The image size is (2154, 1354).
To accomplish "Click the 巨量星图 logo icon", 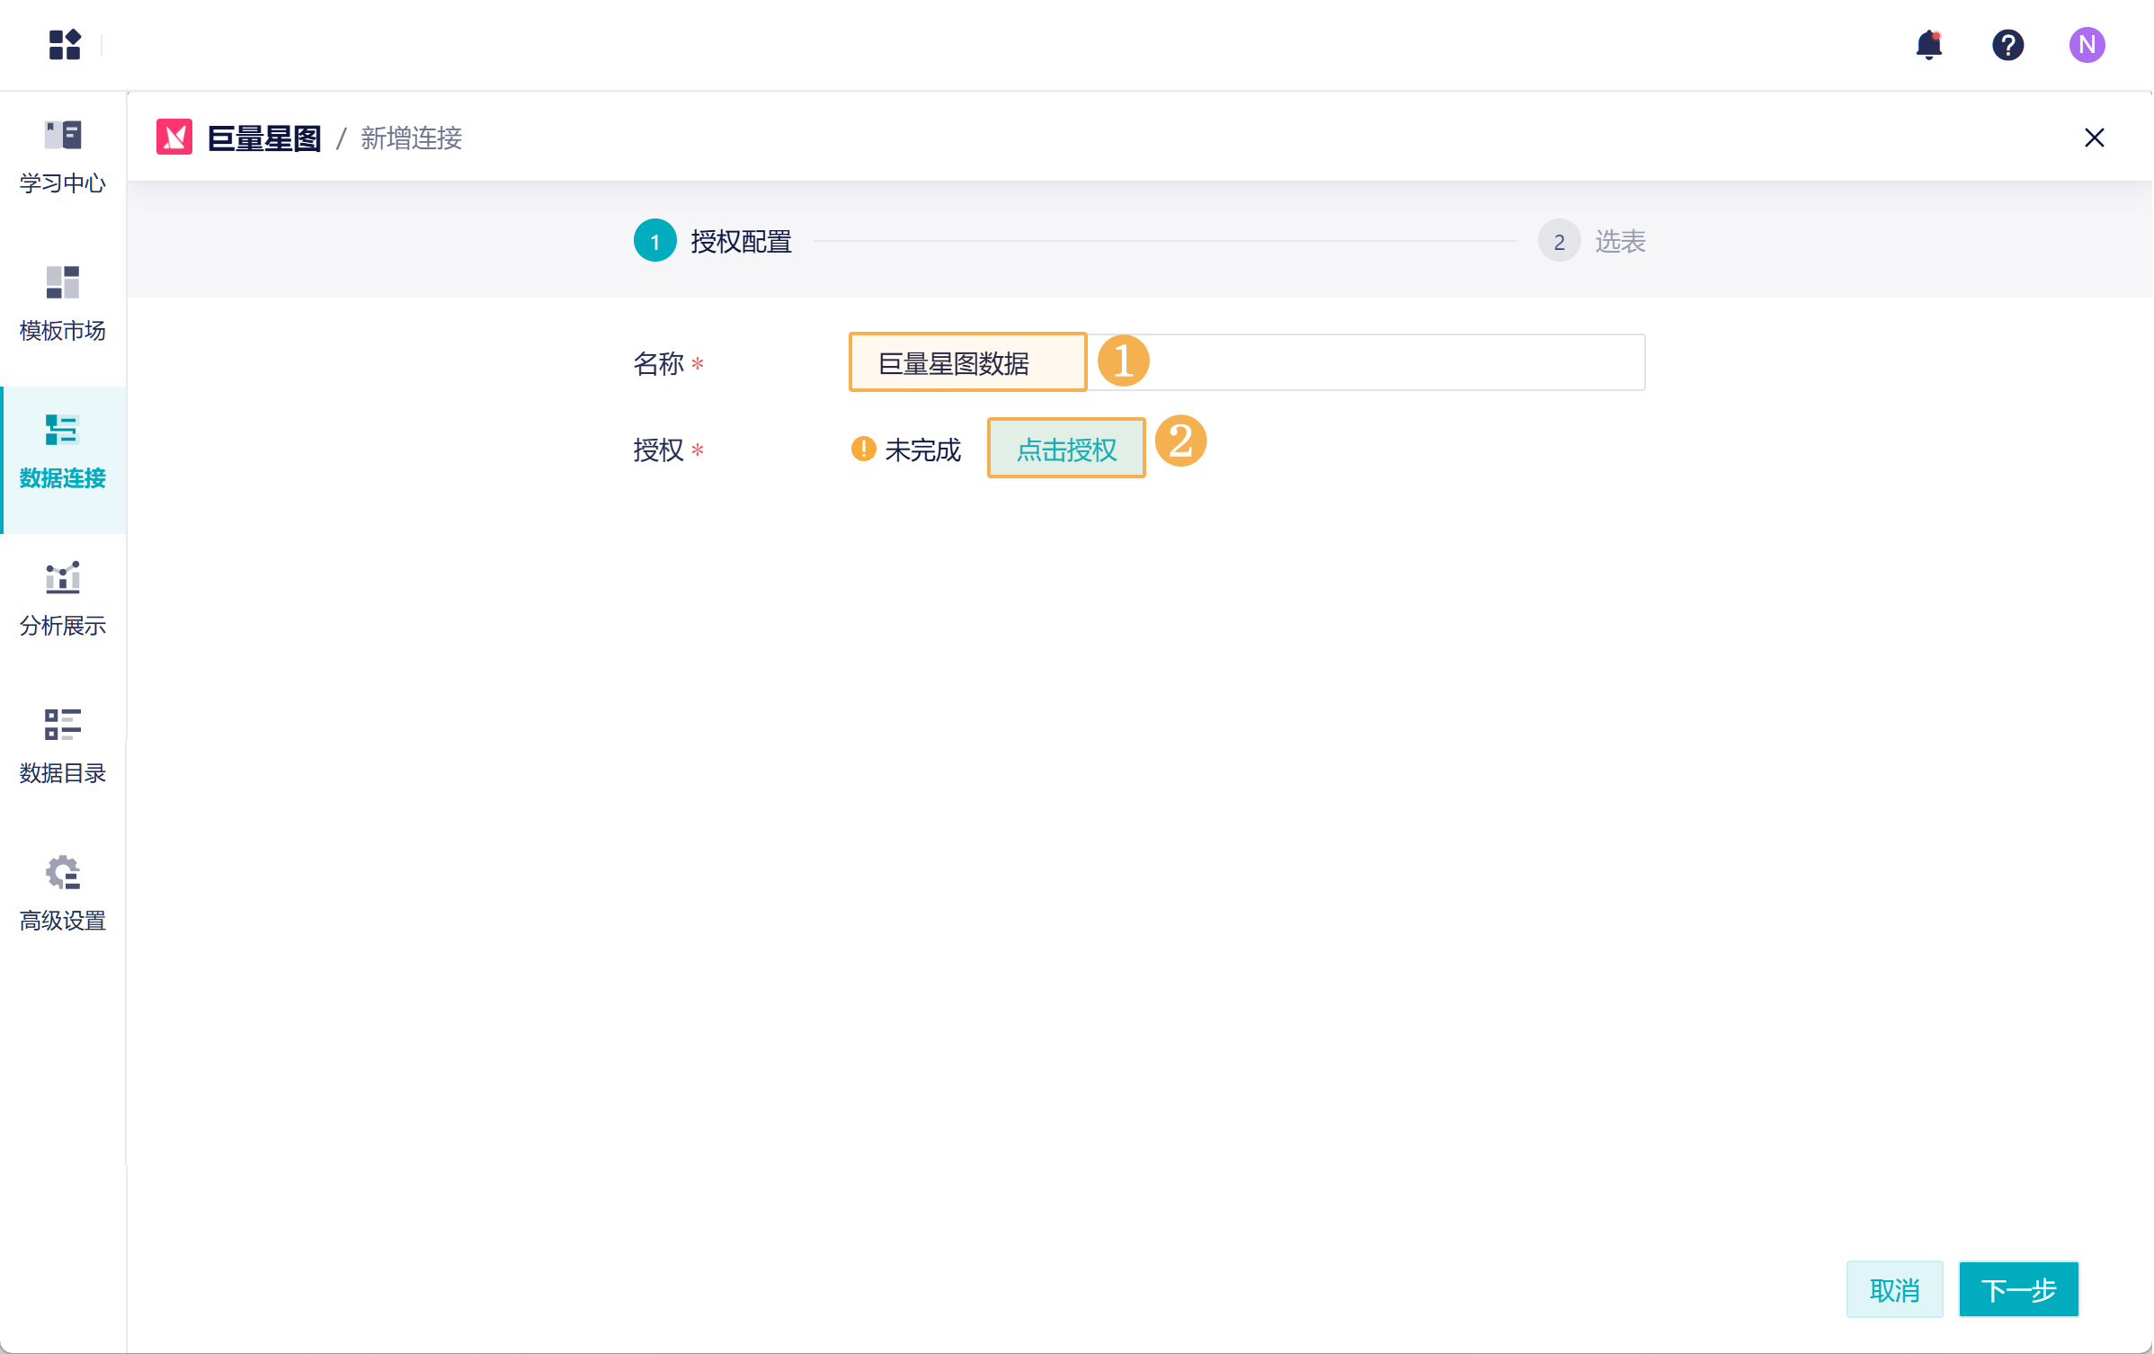I will (x=174, y=138).
